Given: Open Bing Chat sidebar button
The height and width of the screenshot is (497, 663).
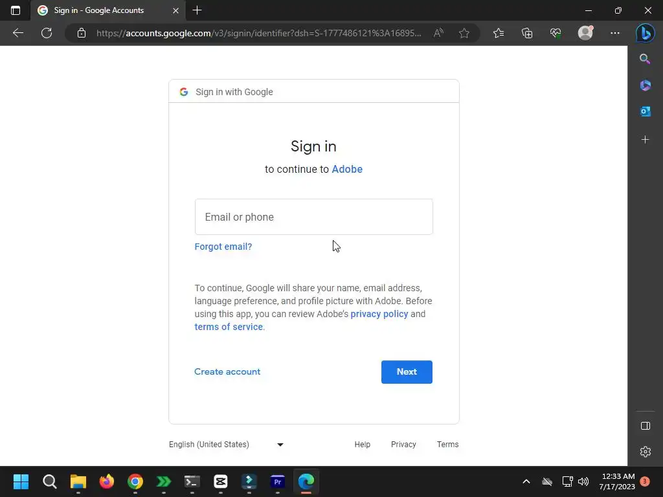Looking at the screenshot, I should [x=646, y=33].
